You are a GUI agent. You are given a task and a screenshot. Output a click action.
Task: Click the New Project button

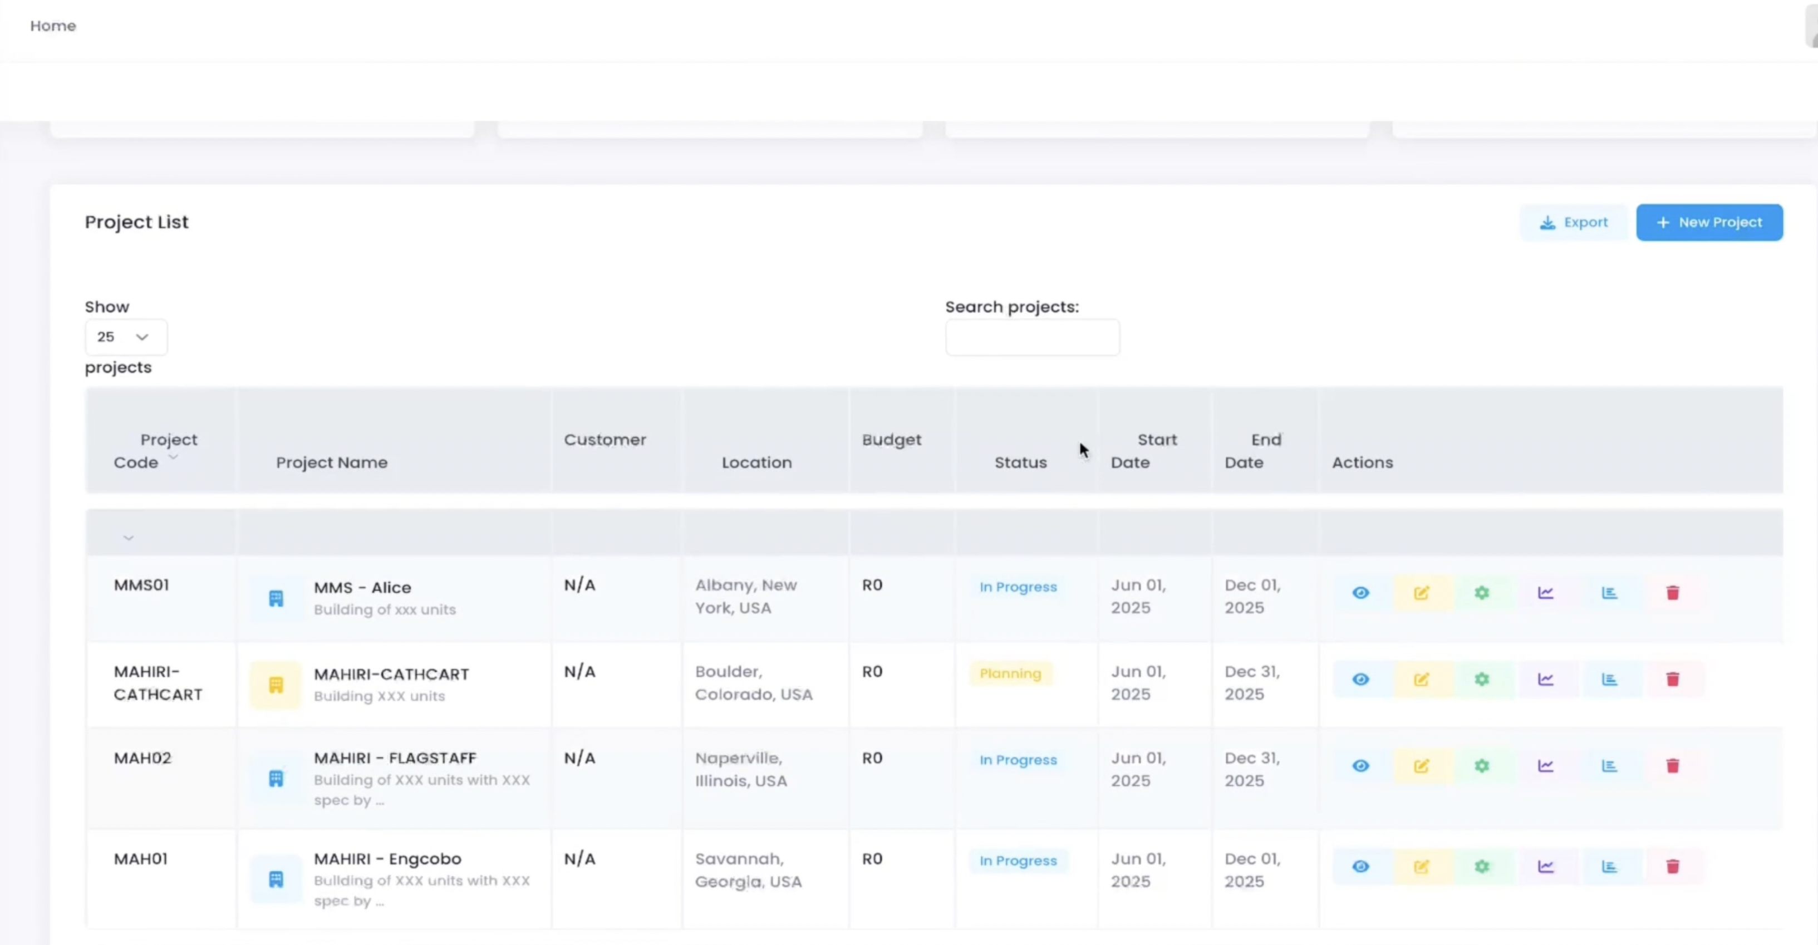click(1708, 222)
